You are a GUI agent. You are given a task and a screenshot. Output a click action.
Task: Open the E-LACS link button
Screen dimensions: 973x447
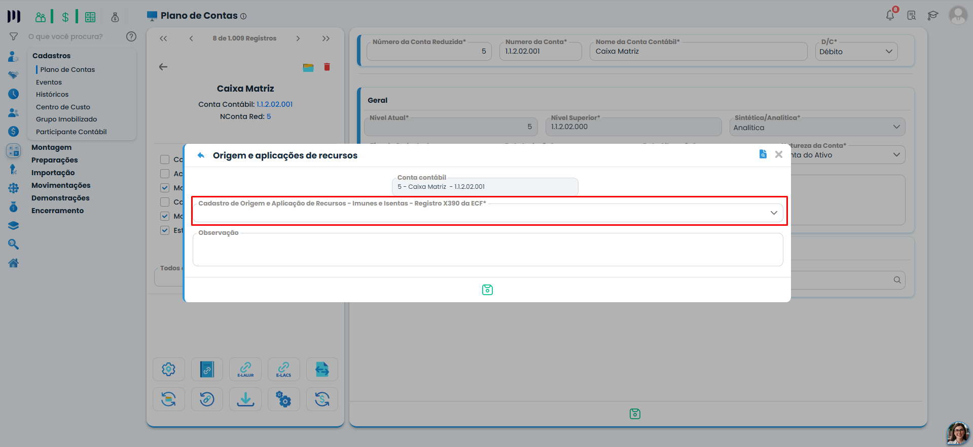[284, 369]
